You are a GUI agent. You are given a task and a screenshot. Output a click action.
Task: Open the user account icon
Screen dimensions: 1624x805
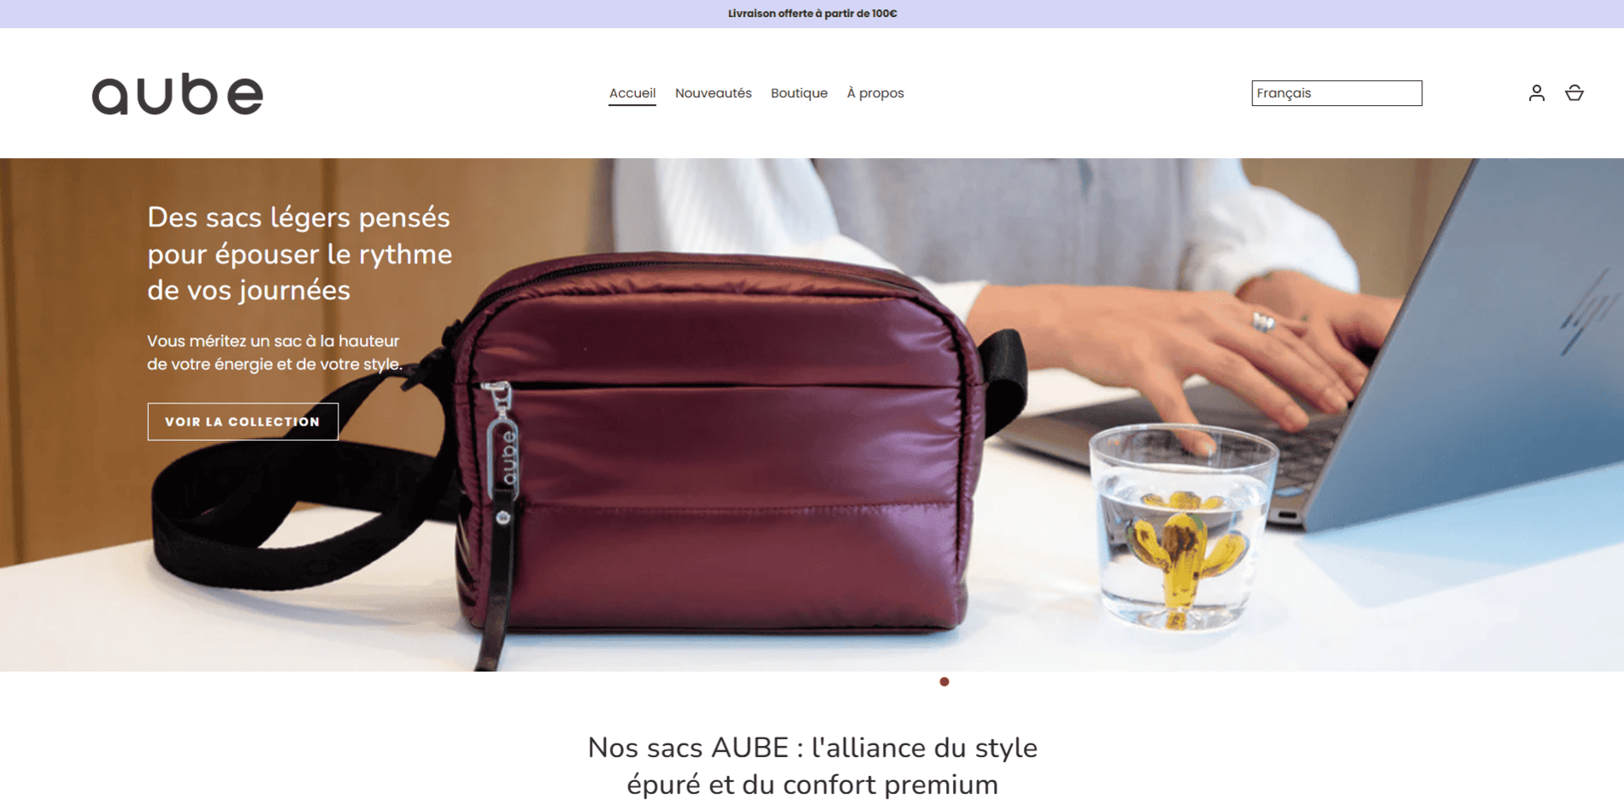[x=1536, y=93]
